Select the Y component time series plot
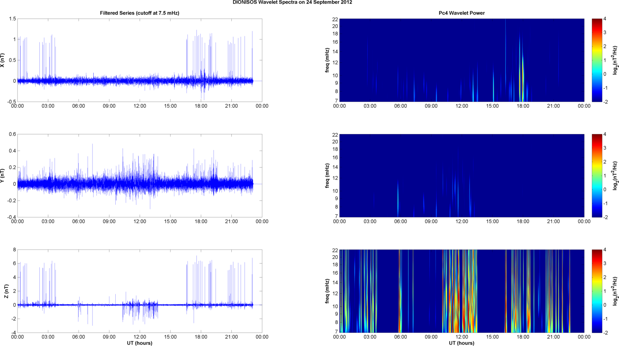Screen dimensions: 619x346 tap(139, 175)
